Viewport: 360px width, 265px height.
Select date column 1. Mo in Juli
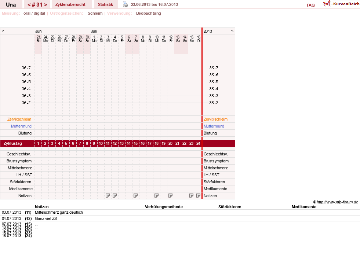(94, 39)
